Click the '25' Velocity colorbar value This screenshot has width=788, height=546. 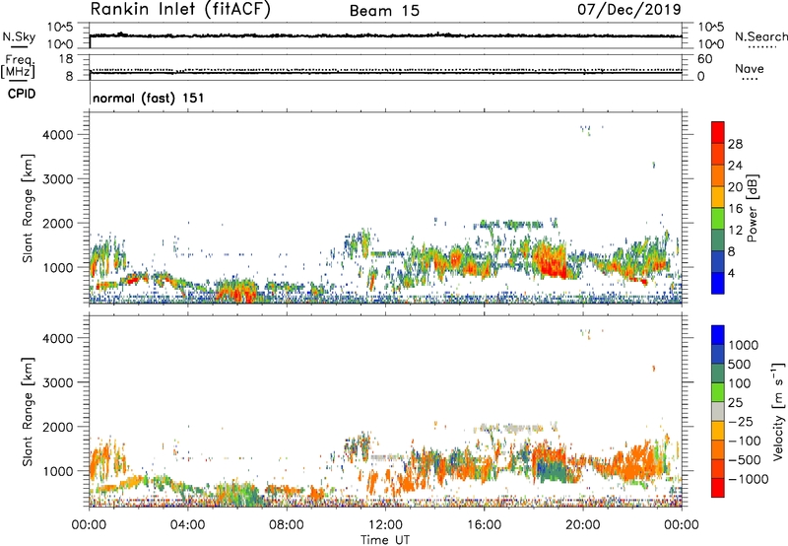(735, 403)
